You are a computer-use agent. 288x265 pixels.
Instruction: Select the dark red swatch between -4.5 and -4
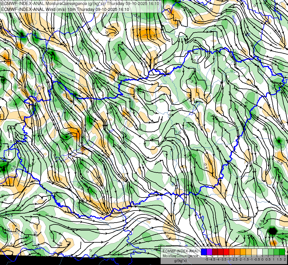[x=215, y=252]
